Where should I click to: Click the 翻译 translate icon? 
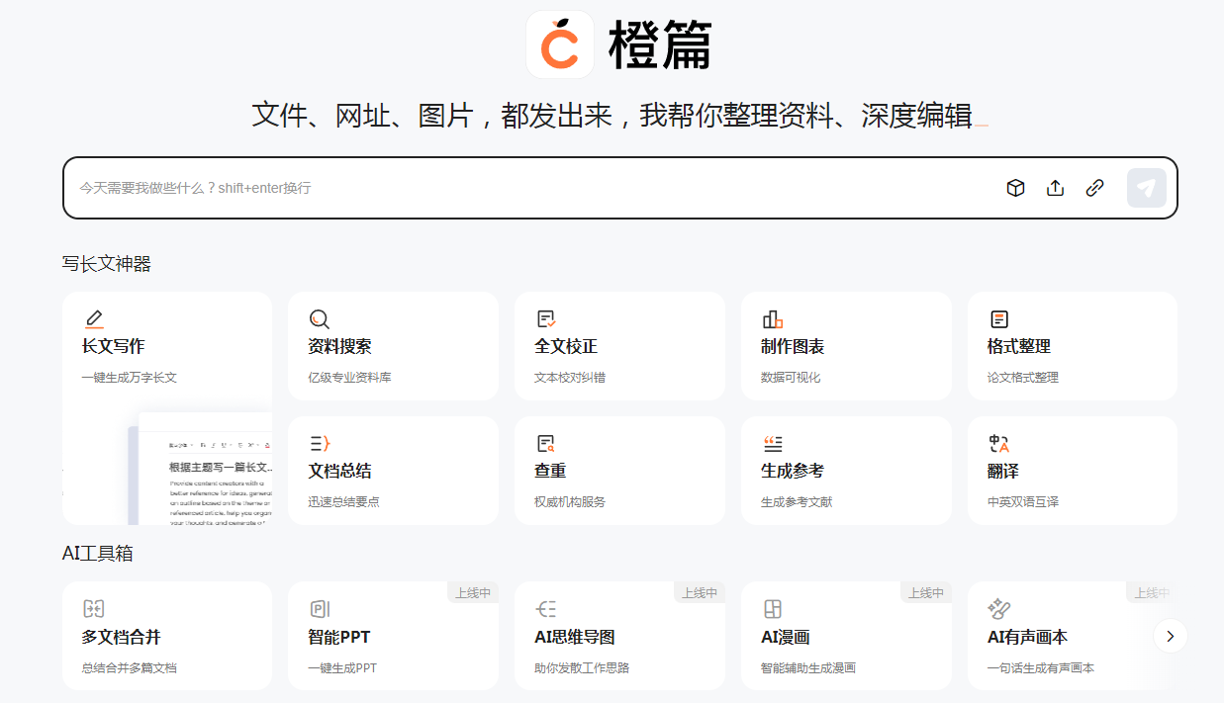pos(998,444)
